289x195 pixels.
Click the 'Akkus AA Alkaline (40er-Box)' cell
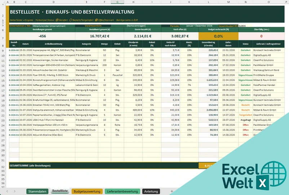(x=53, y=135)
